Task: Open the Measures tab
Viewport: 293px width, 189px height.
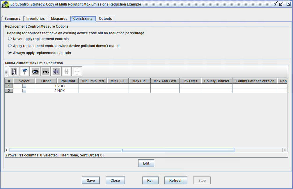Action: 59,18
